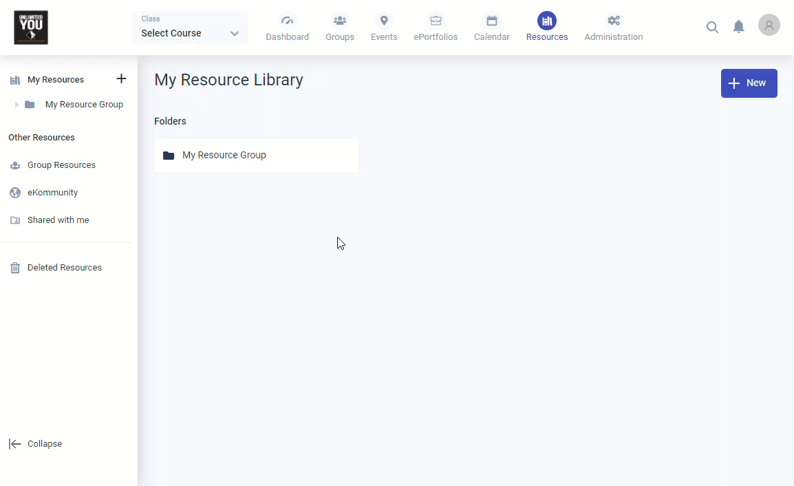Screen dimensions: 794x486
Task: Open eKommunity link
Action: (53, 193)
